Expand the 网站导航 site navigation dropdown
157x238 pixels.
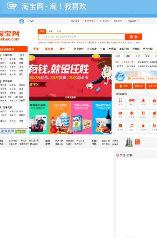click(x=132, y=21)
